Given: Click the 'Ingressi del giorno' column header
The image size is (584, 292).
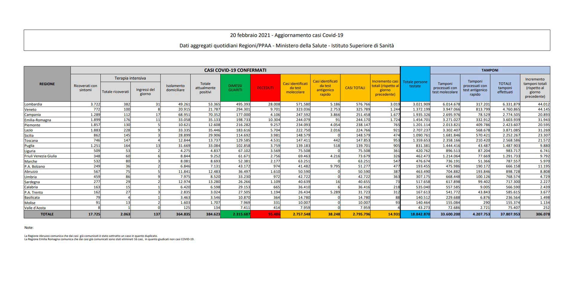Looking at the screenshot, I should pos(145,92).
